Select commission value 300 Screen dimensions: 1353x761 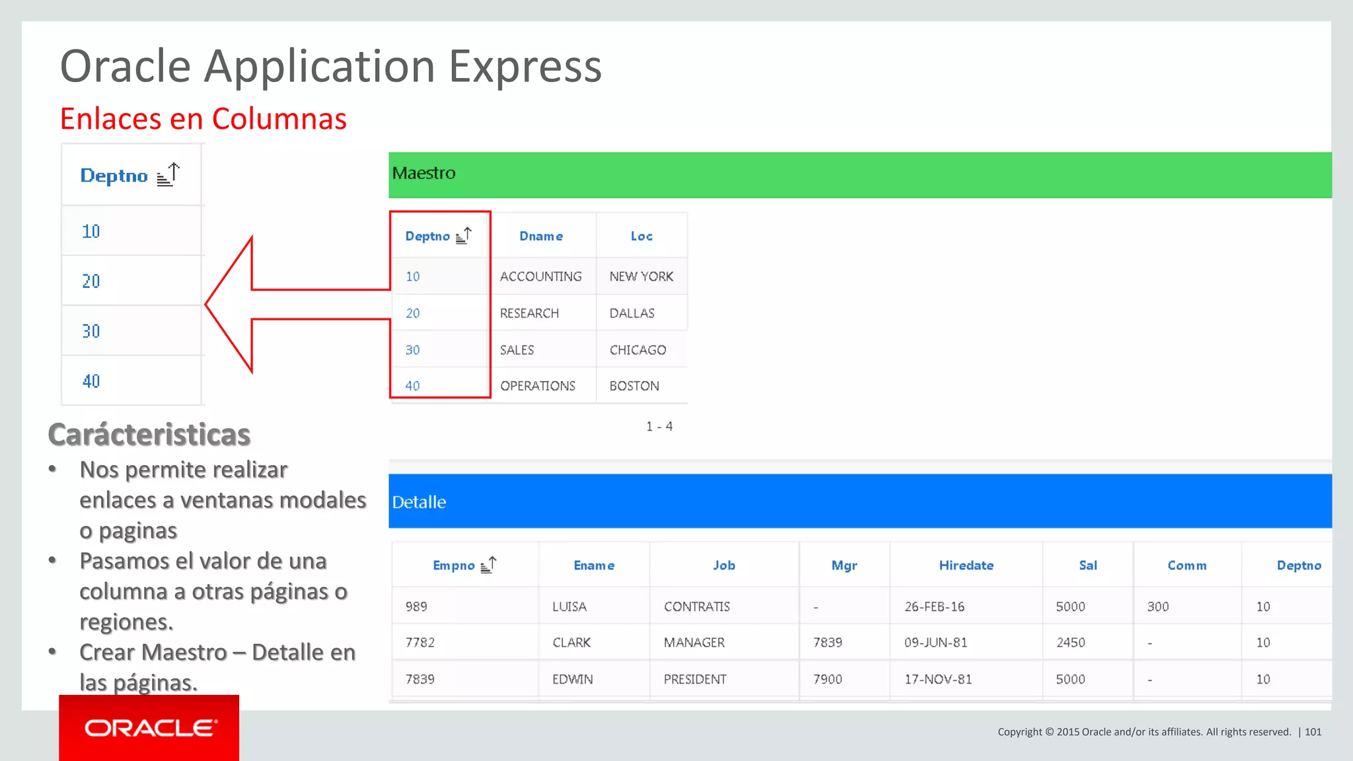pyautogui.click(x=1158, y=606)
